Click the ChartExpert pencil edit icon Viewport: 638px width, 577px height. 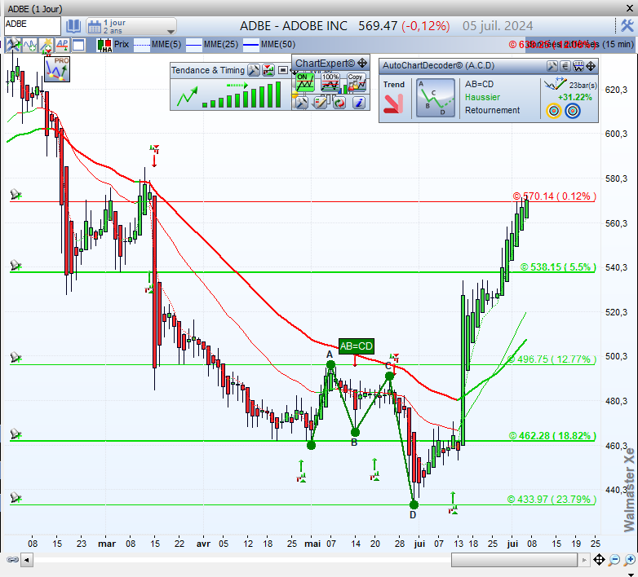click(x=320, y=103)
